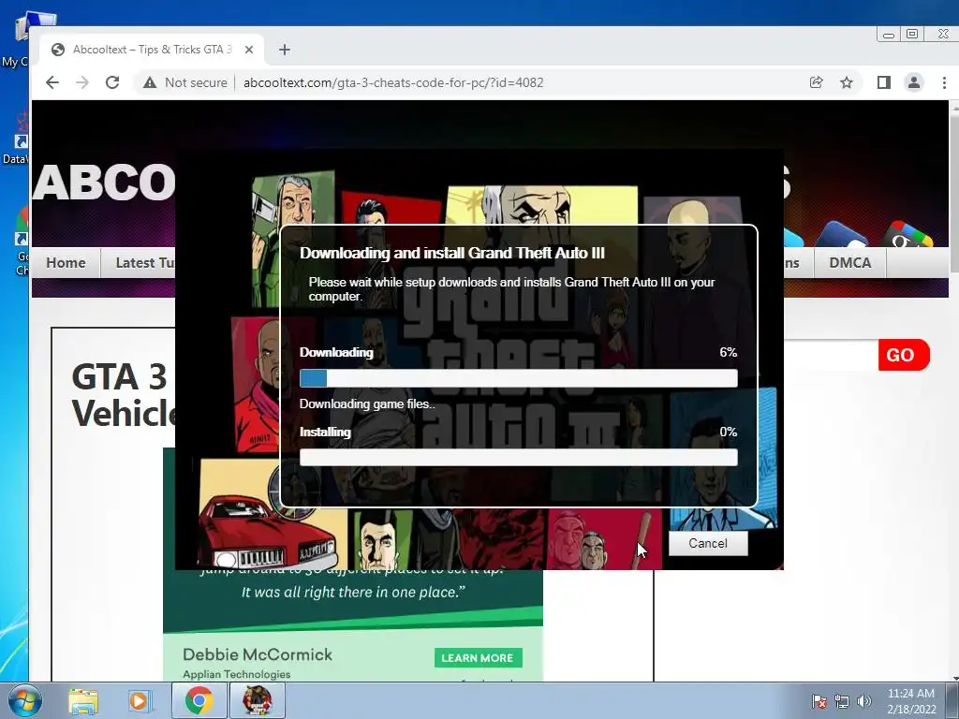Open volume control in system tray
The image size is (959, 719).
[x=864, y=701]
